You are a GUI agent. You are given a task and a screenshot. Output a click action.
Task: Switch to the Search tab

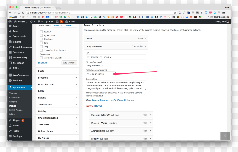pyautogui.click(x=68, y=26)
